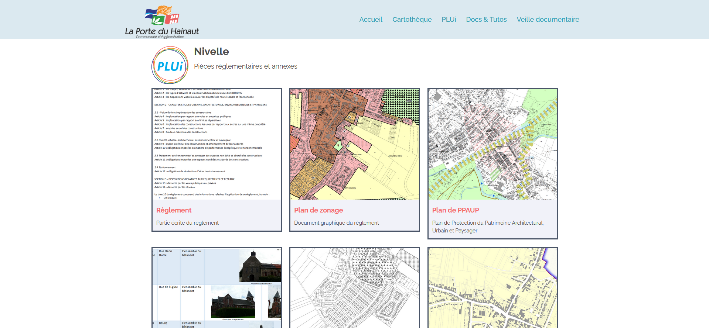Click 'Partie écrite du règlement' description
Viewport: 709px width, 328px height.
click(187, 223)
